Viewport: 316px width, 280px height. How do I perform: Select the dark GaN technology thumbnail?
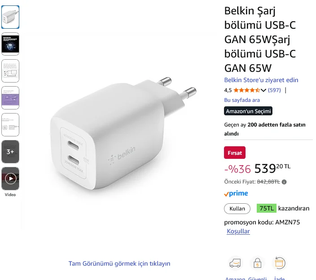coord(10,44)
